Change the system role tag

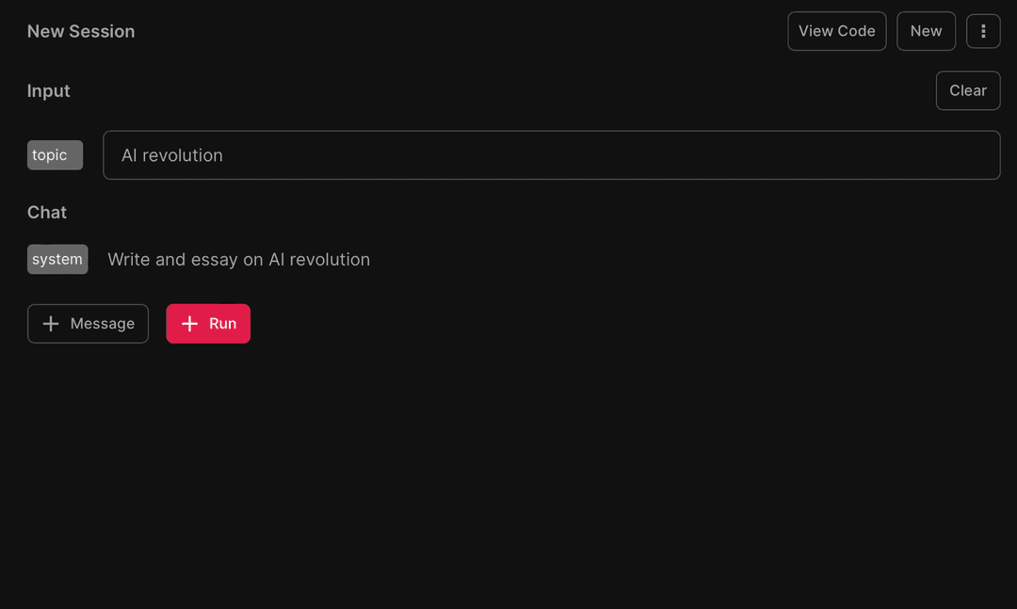[x=57, y=260]
